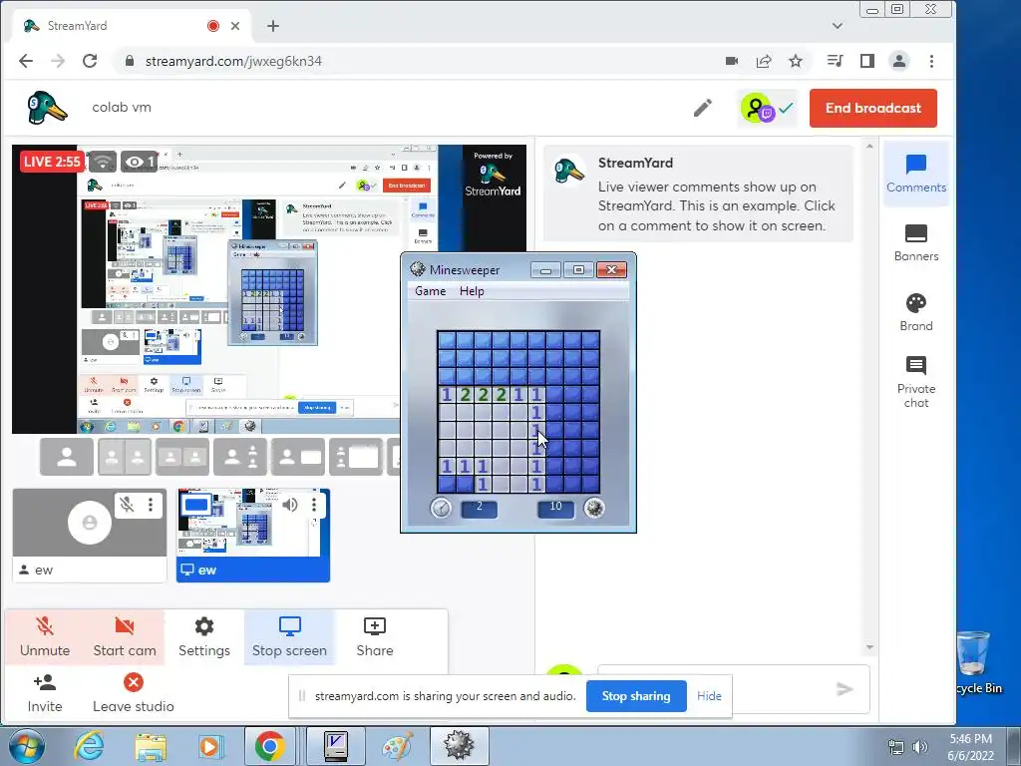Unmute the microphone
Image resolution: width=1021 pixels, height=766 pixels.
click(44, 637)
